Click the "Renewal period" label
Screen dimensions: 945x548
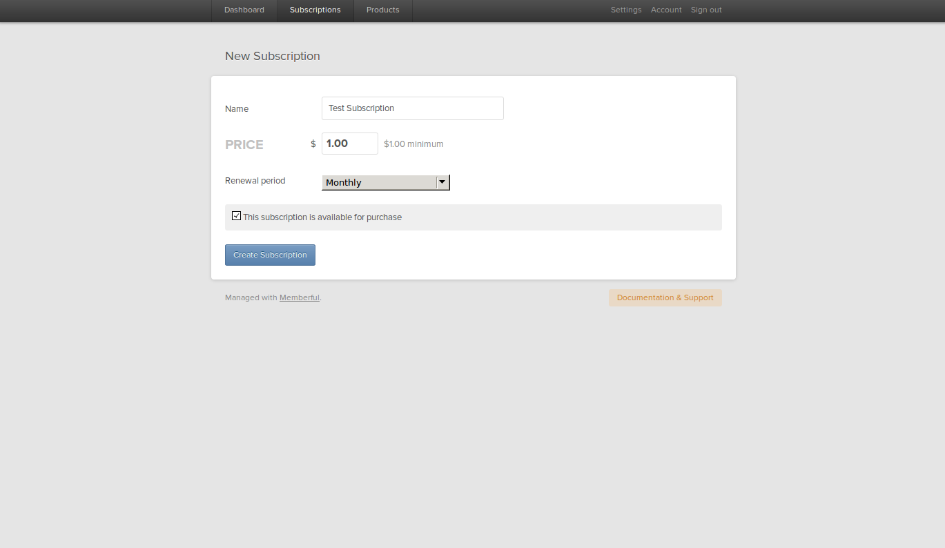click(x=255, y=181)
